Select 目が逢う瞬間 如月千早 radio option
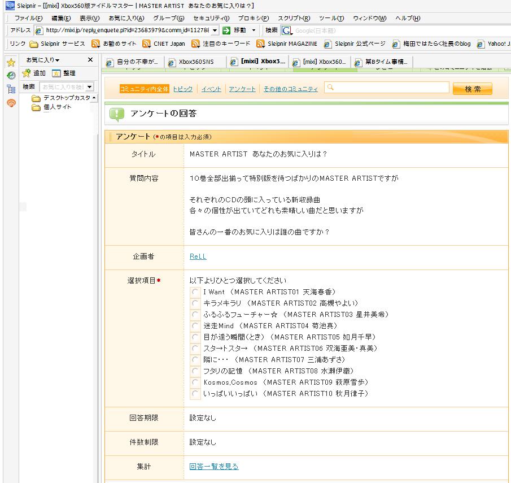 [195, 337]
